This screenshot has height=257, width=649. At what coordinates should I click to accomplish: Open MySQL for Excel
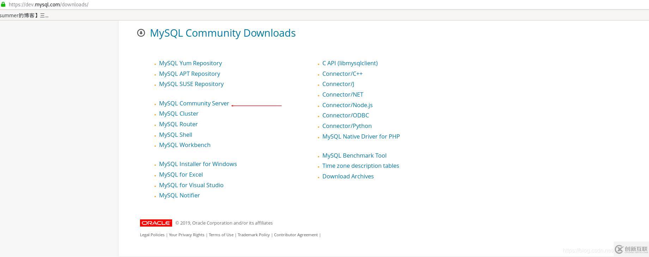[x=181, y=175]
